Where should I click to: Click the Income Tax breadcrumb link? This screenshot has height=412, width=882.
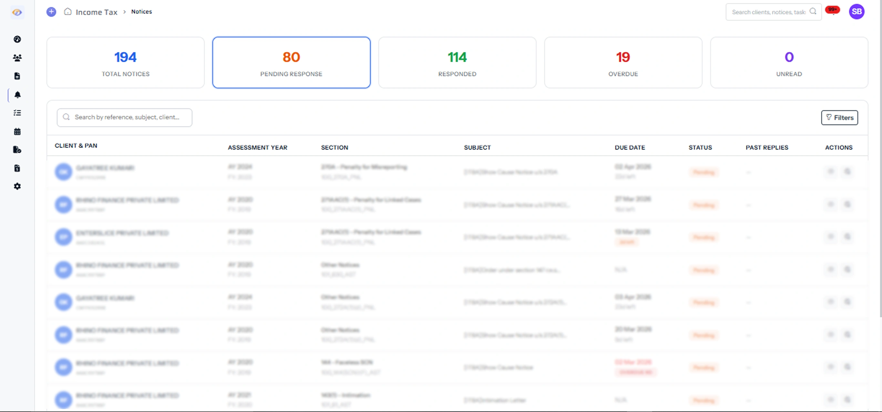pyautogui.click(x=96, y=12)
